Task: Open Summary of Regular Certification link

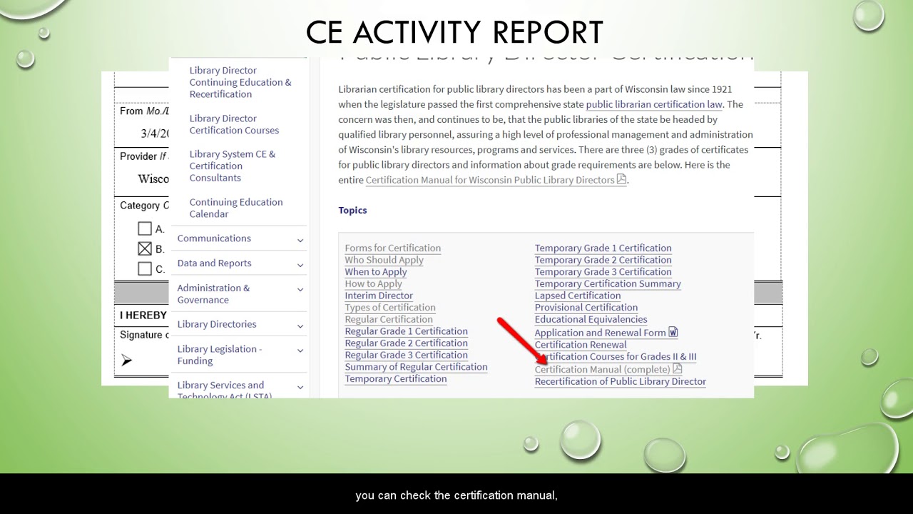Action: [416, 367]
